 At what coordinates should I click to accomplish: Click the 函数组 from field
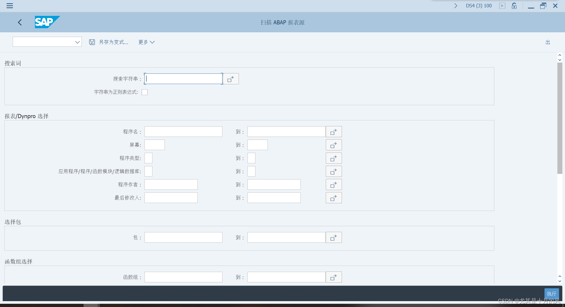183,277
